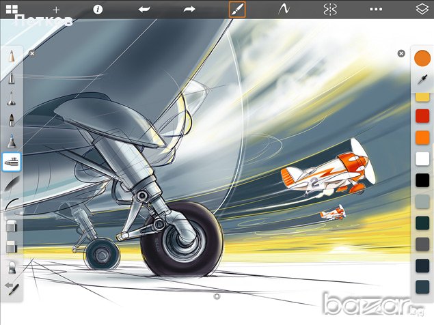Undo the last stroke
Viewport: 434px width, 325px height.
(144, 10)
